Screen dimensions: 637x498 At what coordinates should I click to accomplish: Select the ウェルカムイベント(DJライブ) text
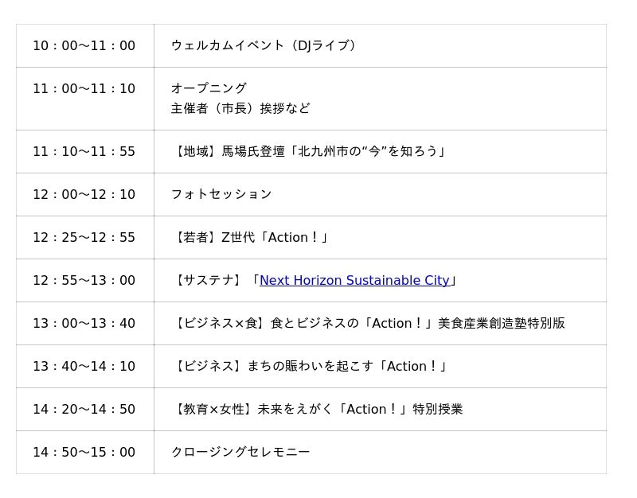click(264, 46)
